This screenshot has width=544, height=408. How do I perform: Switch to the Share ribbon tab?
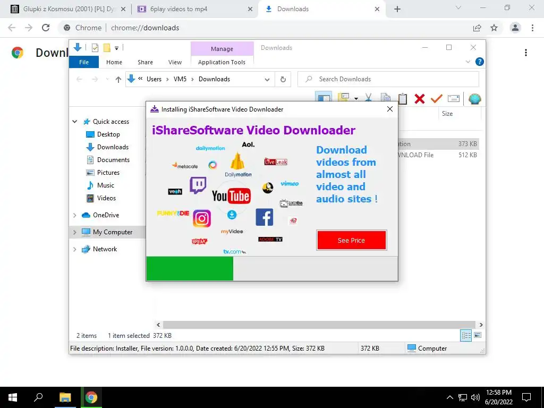click(145, 62)
